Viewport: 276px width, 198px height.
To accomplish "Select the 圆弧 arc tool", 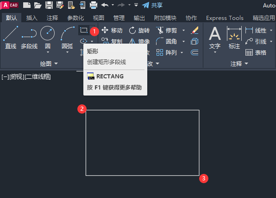I will pos(67,37).
